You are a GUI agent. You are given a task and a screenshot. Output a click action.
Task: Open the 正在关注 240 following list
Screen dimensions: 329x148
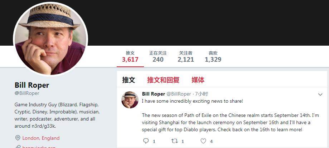(x=158, y=57)
